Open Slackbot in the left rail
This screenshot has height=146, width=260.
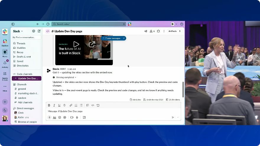[5, 42]
